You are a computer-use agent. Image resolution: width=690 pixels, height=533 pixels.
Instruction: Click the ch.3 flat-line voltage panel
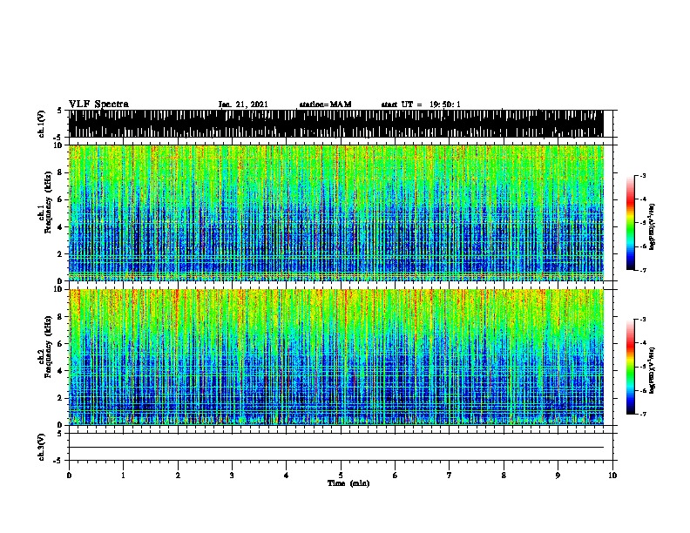[x=336, y=447]
